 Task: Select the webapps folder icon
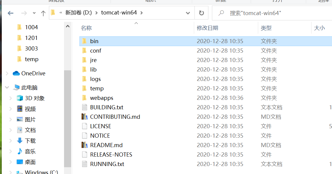coord(84,98)
